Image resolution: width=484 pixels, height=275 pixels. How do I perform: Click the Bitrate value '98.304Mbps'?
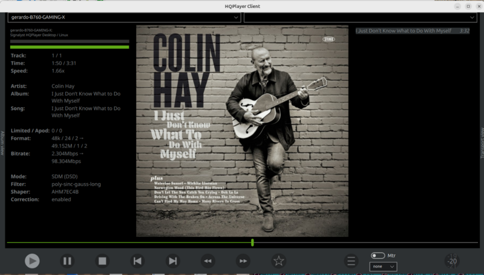tap(66, 161)
